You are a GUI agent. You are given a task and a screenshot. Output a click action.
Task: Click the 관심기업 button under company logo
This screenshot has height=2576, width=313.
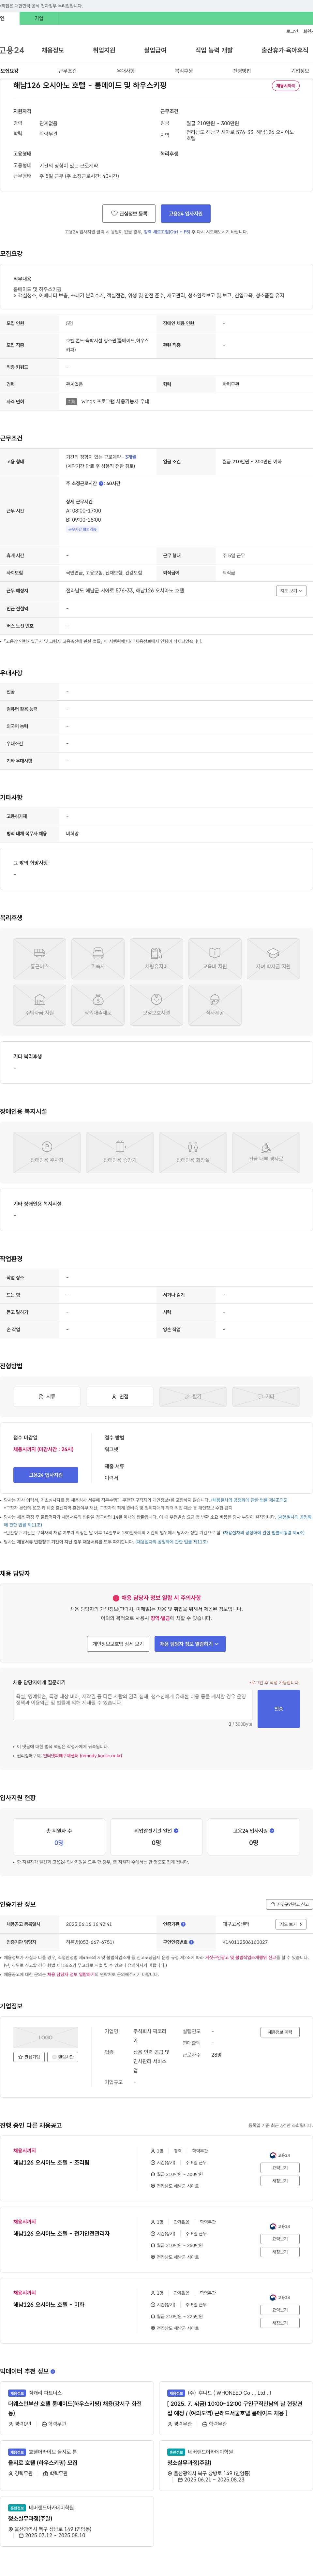point(29,2057)
